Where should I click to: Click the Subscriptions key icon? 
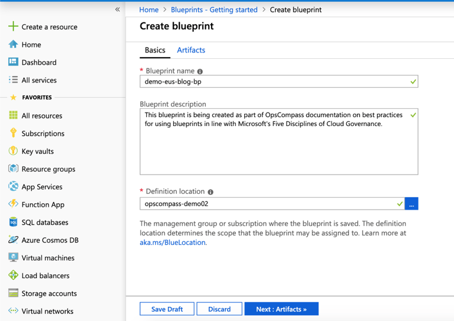pos(13,133)
